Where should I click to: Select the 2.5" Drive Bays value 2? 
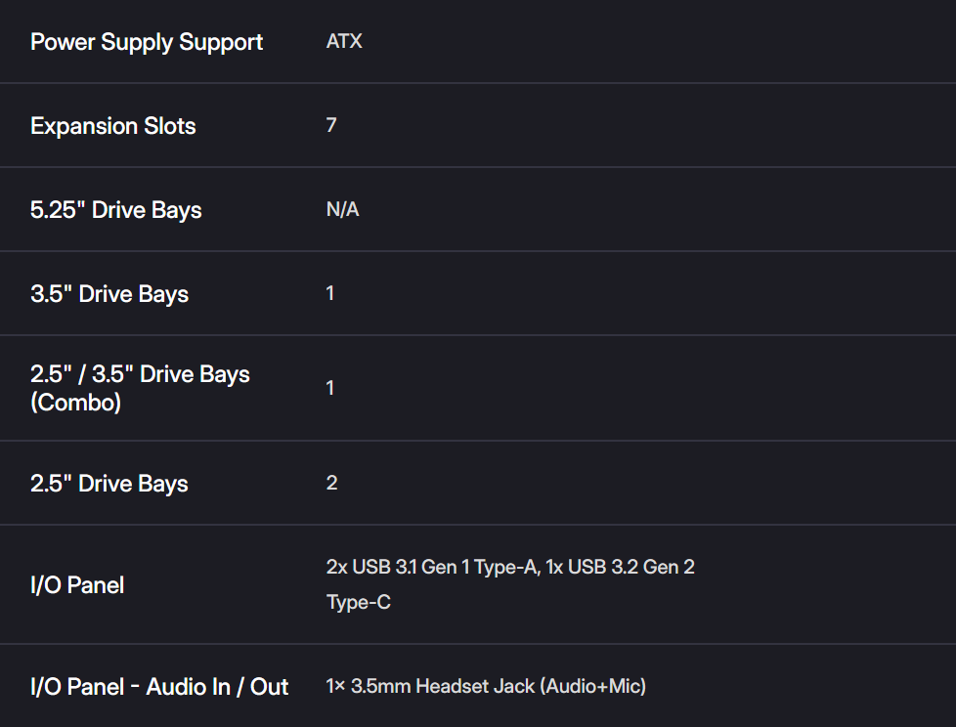click(x=331, y=483)
